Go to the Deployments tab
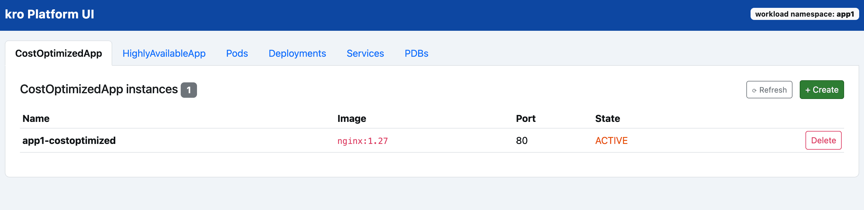This screenshot has width=864, height=210. (297, 53)
